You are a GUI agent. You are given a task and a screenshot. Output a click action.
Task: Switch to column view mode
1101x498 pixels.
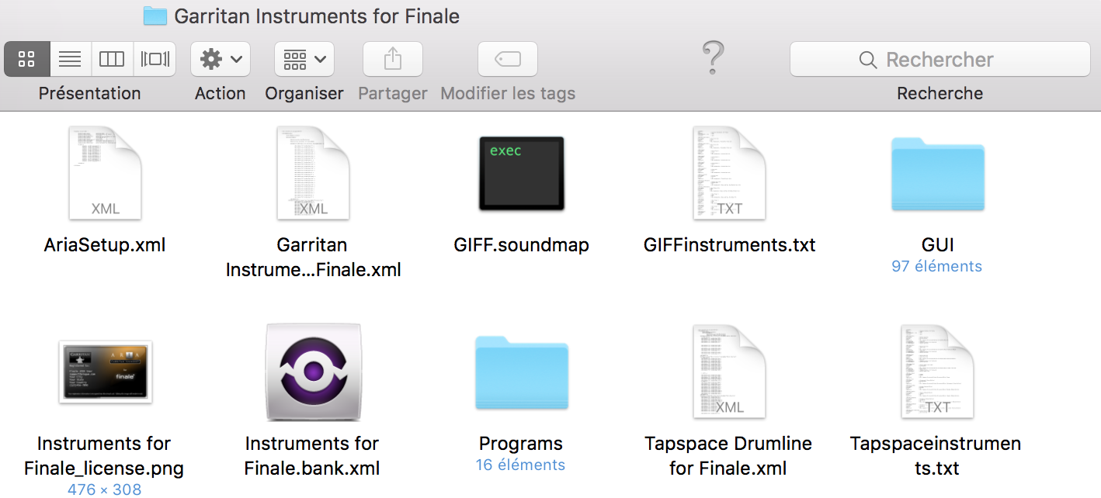point(112,59)
